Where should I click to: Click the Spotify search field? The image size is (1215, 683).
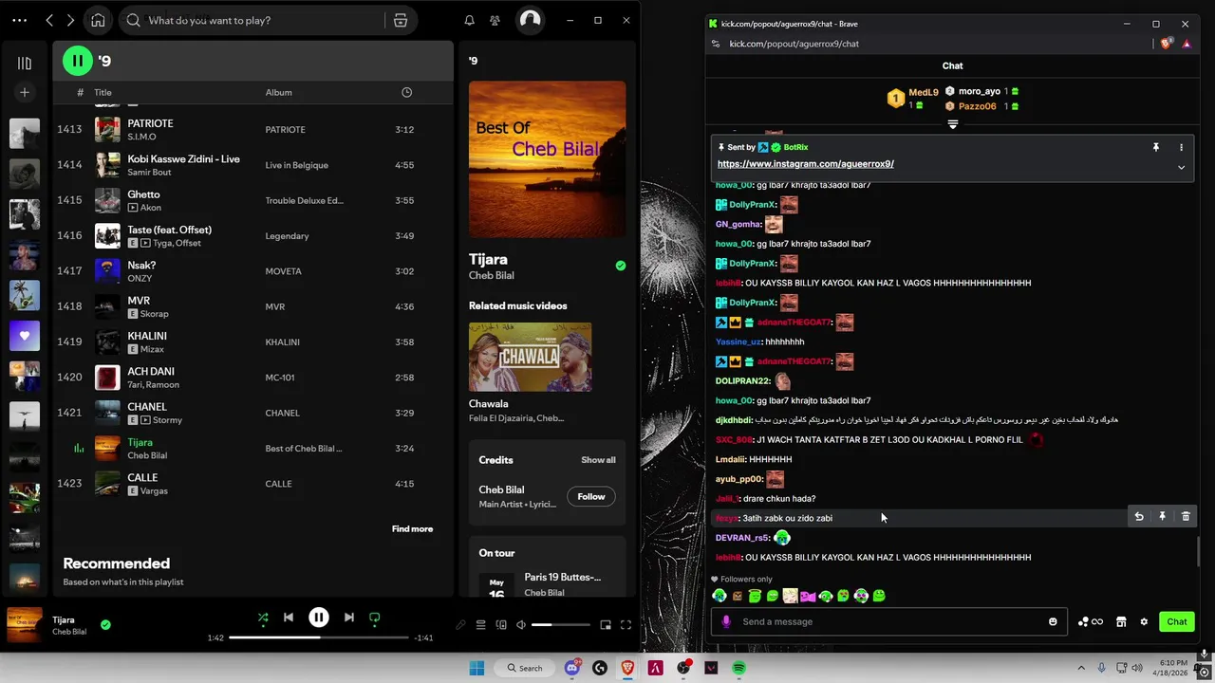click(x=266, y=20)
